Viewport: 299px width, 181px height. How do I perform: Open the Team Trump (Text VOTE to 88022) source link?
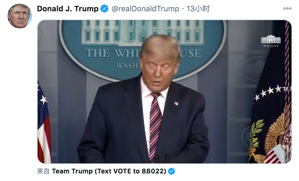click(x=109, y=171)
